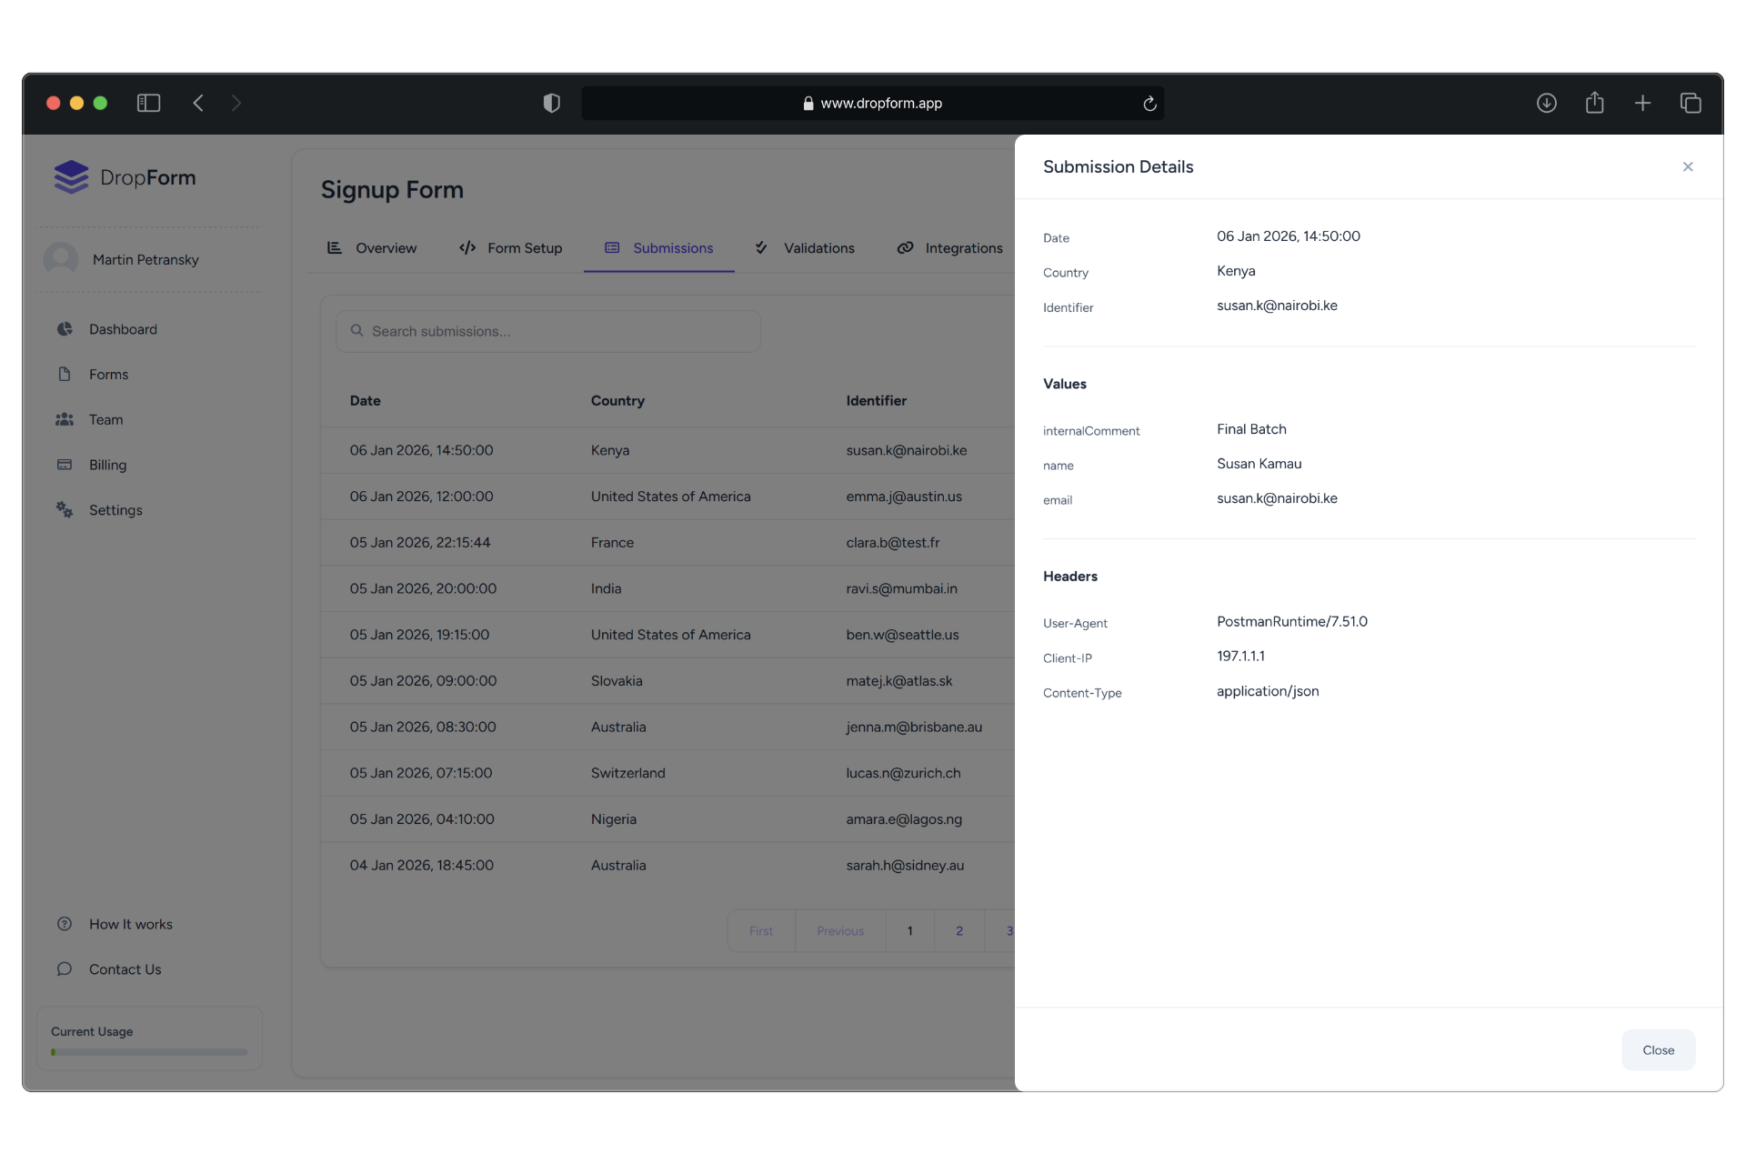Click the DropForm logo icon
1746x1164 pixels.
click(x=73, y=176)
